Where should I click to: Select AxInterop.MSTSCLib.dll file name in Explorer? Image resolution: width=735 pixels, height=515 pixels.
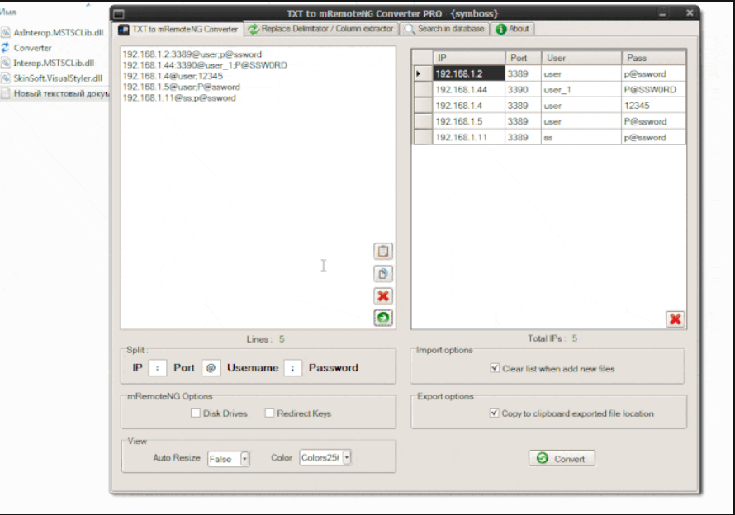59,32
